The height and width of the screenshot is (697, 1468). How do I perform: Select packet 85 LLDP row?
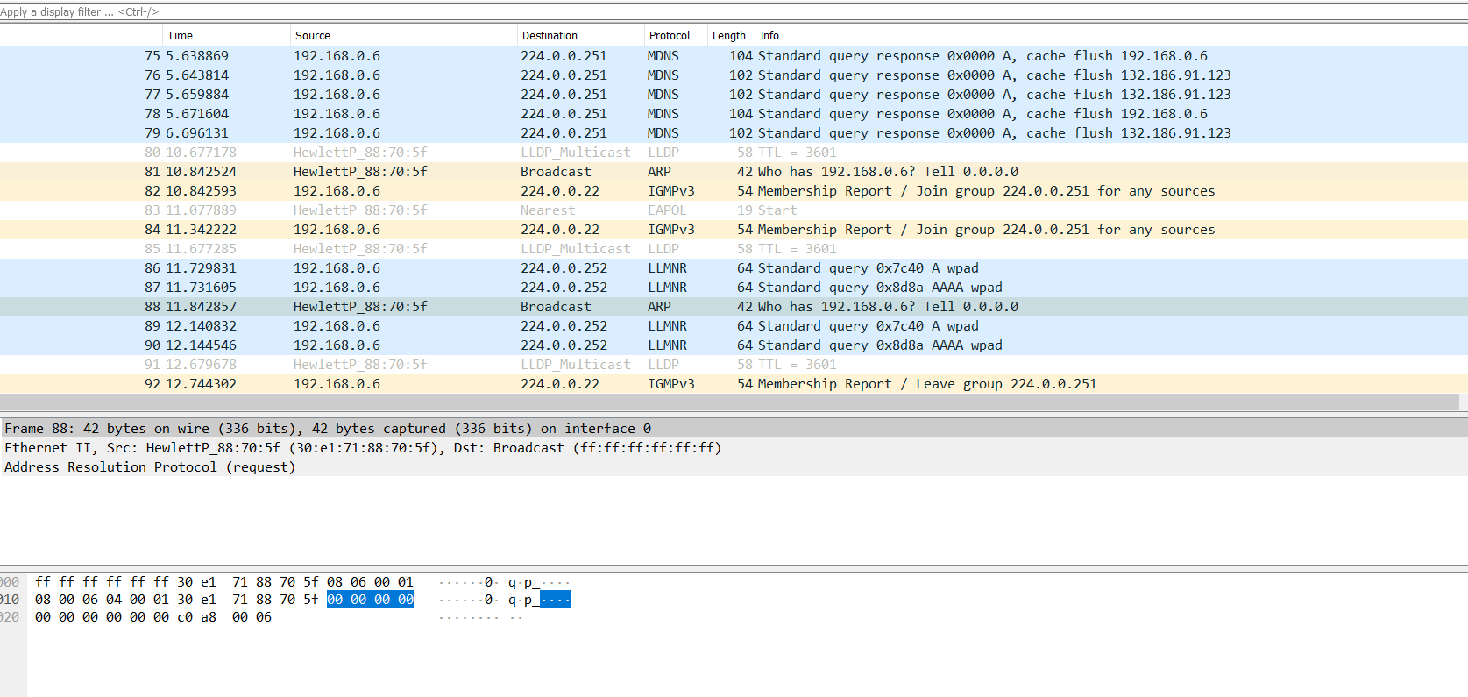734,249
